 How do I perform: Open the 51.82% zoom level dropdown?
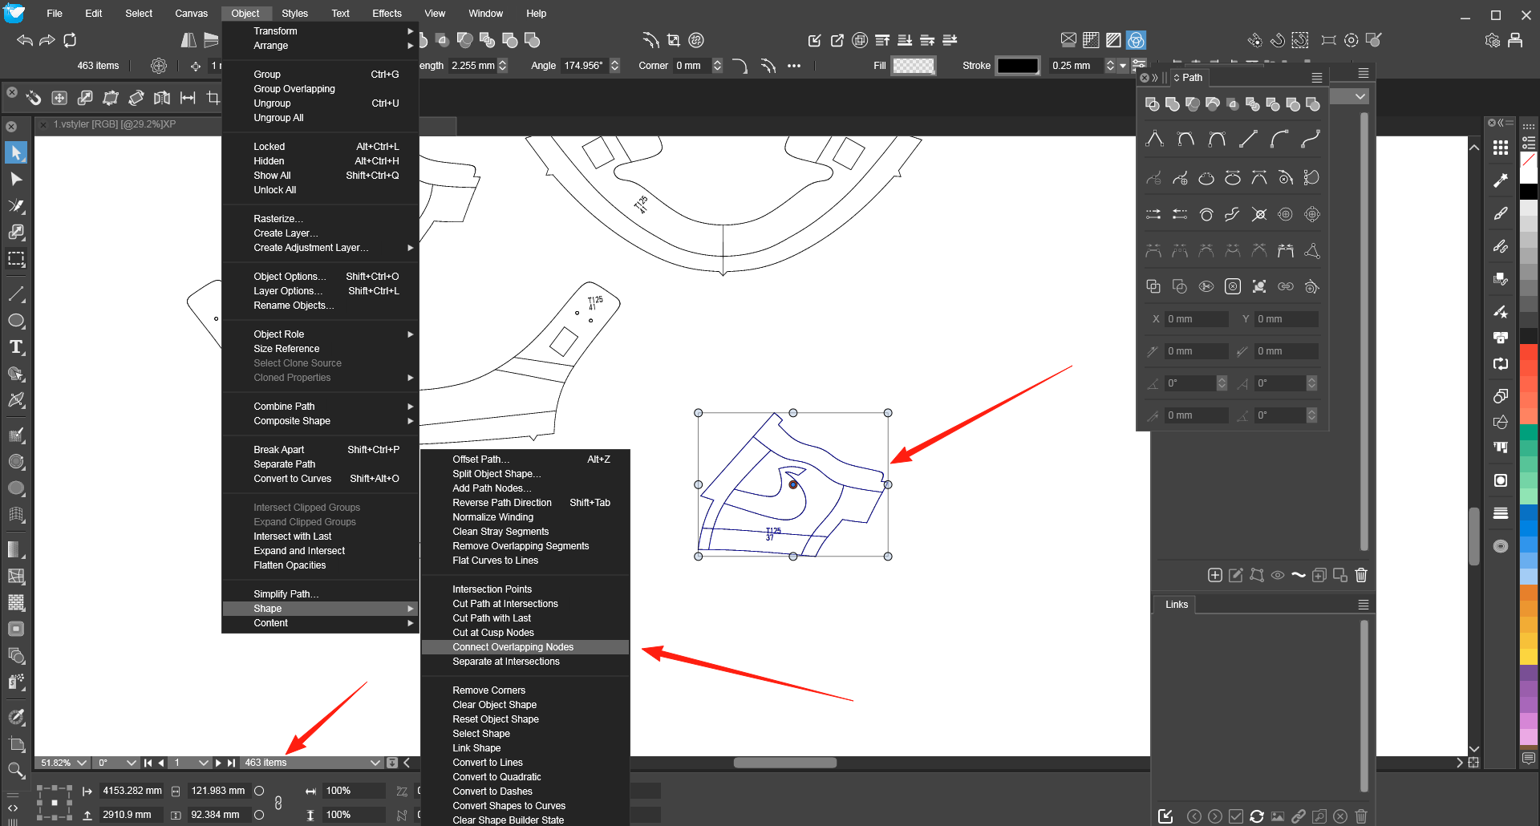[81, 763]
